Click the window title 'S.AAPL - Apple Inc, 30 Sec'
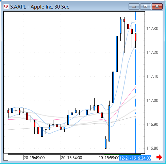The width and height of the screenshot is (166, 164). click(39, 7)
